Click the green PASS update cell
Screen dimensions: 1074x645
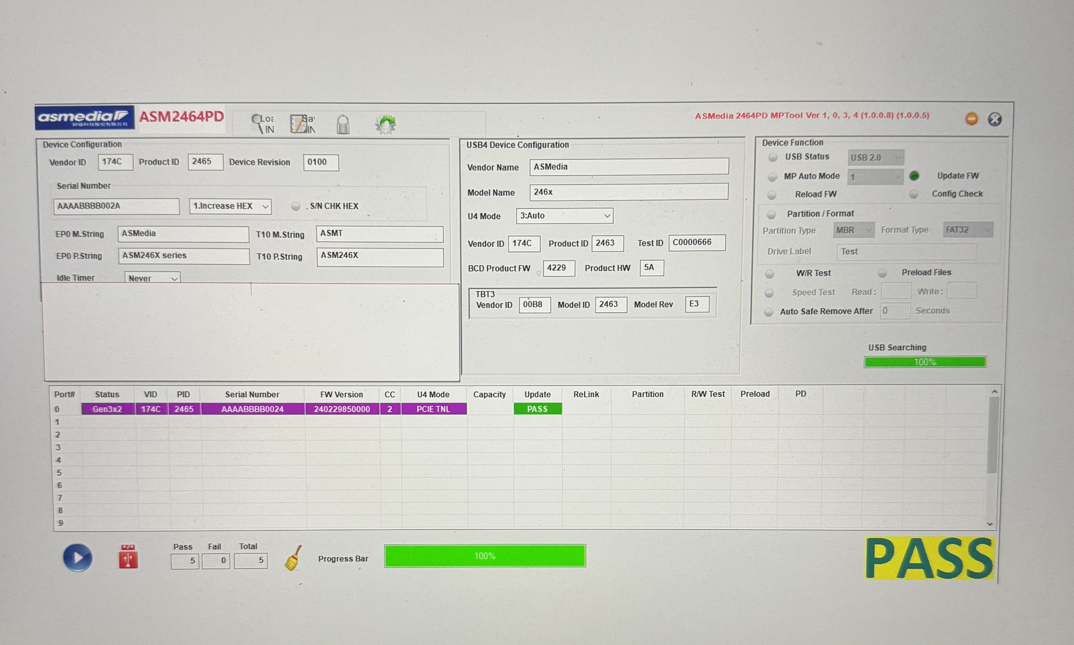point(537,409)
